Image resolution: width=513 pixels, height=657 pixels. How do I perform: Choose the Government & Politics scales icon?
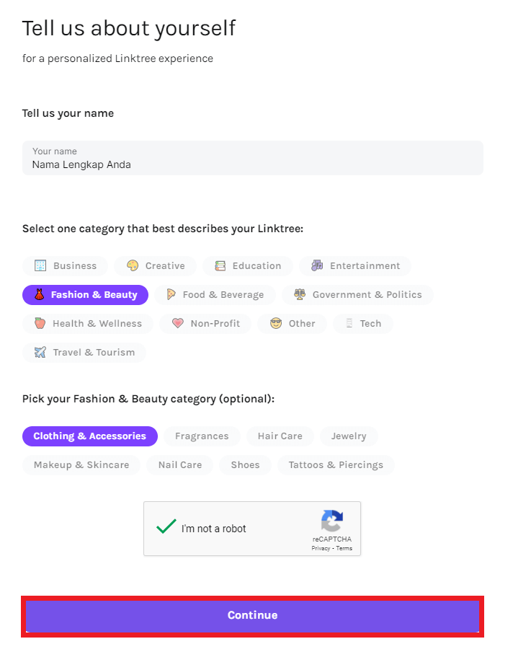(x=300, y=294)
